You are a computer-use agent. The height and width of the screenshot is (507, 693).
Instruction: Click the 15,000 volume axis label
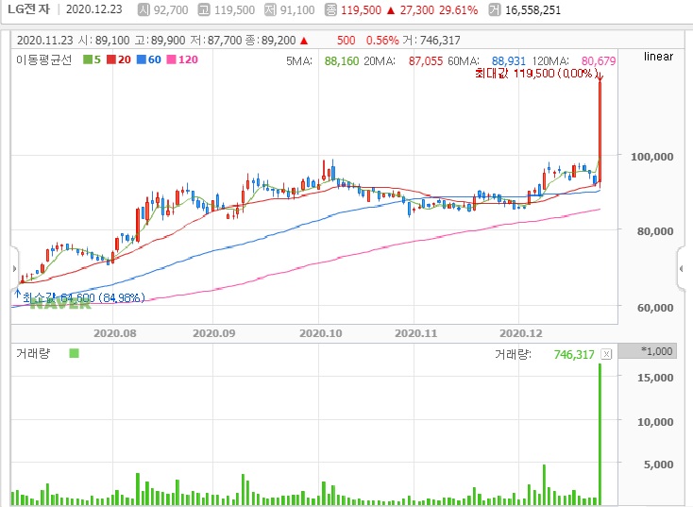click(x=655, y=378)
